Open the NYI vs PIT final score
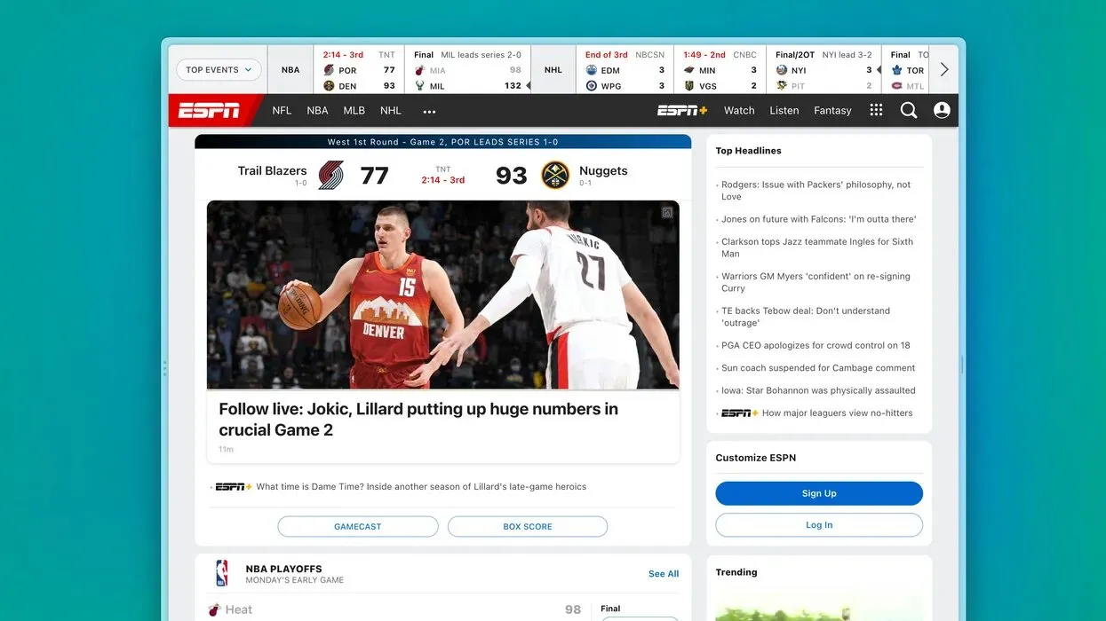This screenshot has height=621, width=1106. point(824,70)
